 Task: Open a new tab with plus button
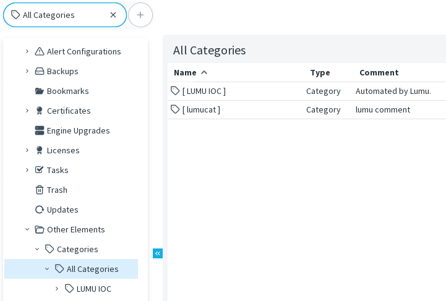[140, 15]
